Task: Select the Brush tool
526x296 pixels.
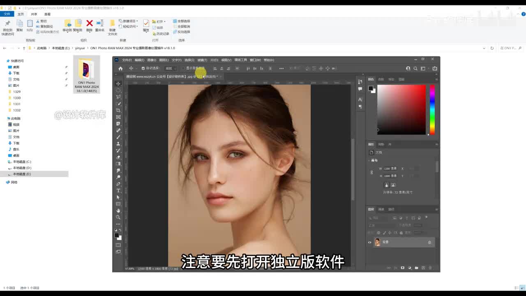Action: [118, 137]
